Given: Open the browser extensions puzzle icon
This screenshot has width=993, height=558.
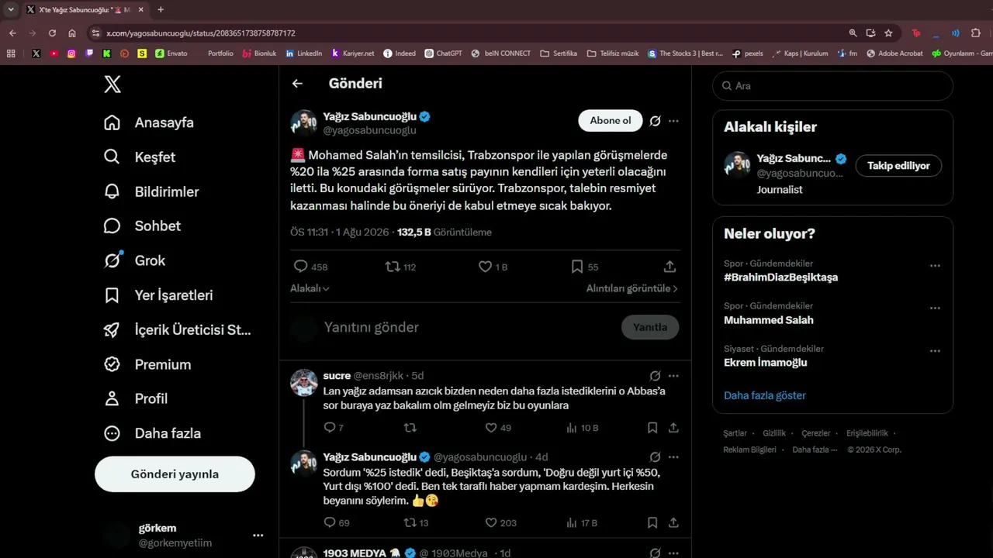Looking at the screenshot, I should [976, 33].
